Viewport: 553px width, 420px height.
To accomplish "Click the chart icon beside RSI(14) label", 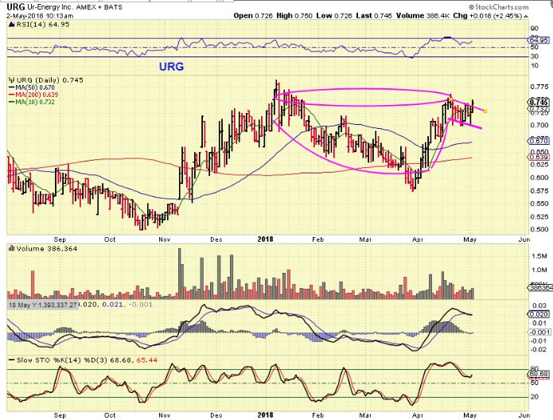I will point(10,25).
